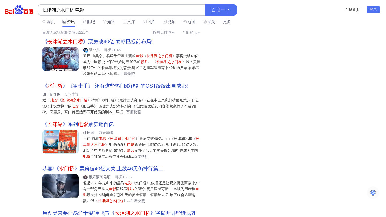Open headline about OST统统出自成都
This screenshot has height=217, width=386.
pyautogui.click(x=115, y=86)
